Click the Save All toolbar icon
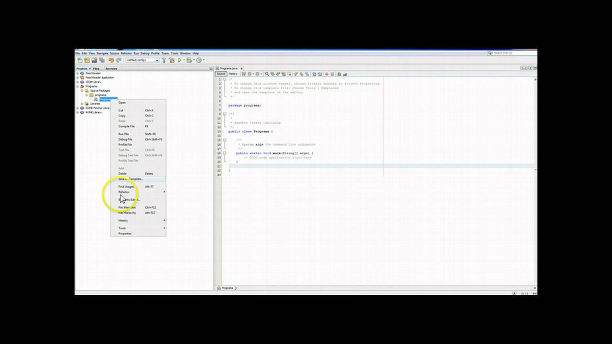 coord(102,60)
